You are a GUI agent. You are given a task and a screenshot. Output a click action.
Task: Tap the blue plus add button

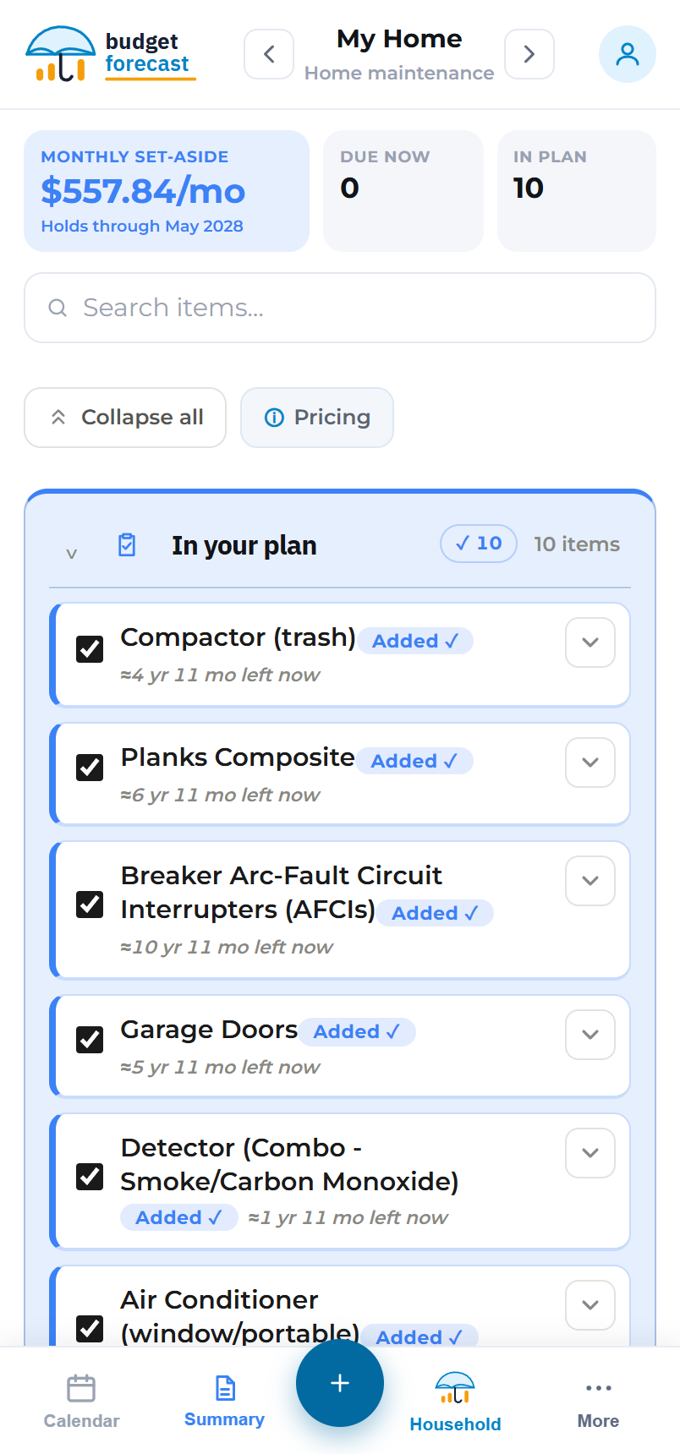[x=340, y=1383]
